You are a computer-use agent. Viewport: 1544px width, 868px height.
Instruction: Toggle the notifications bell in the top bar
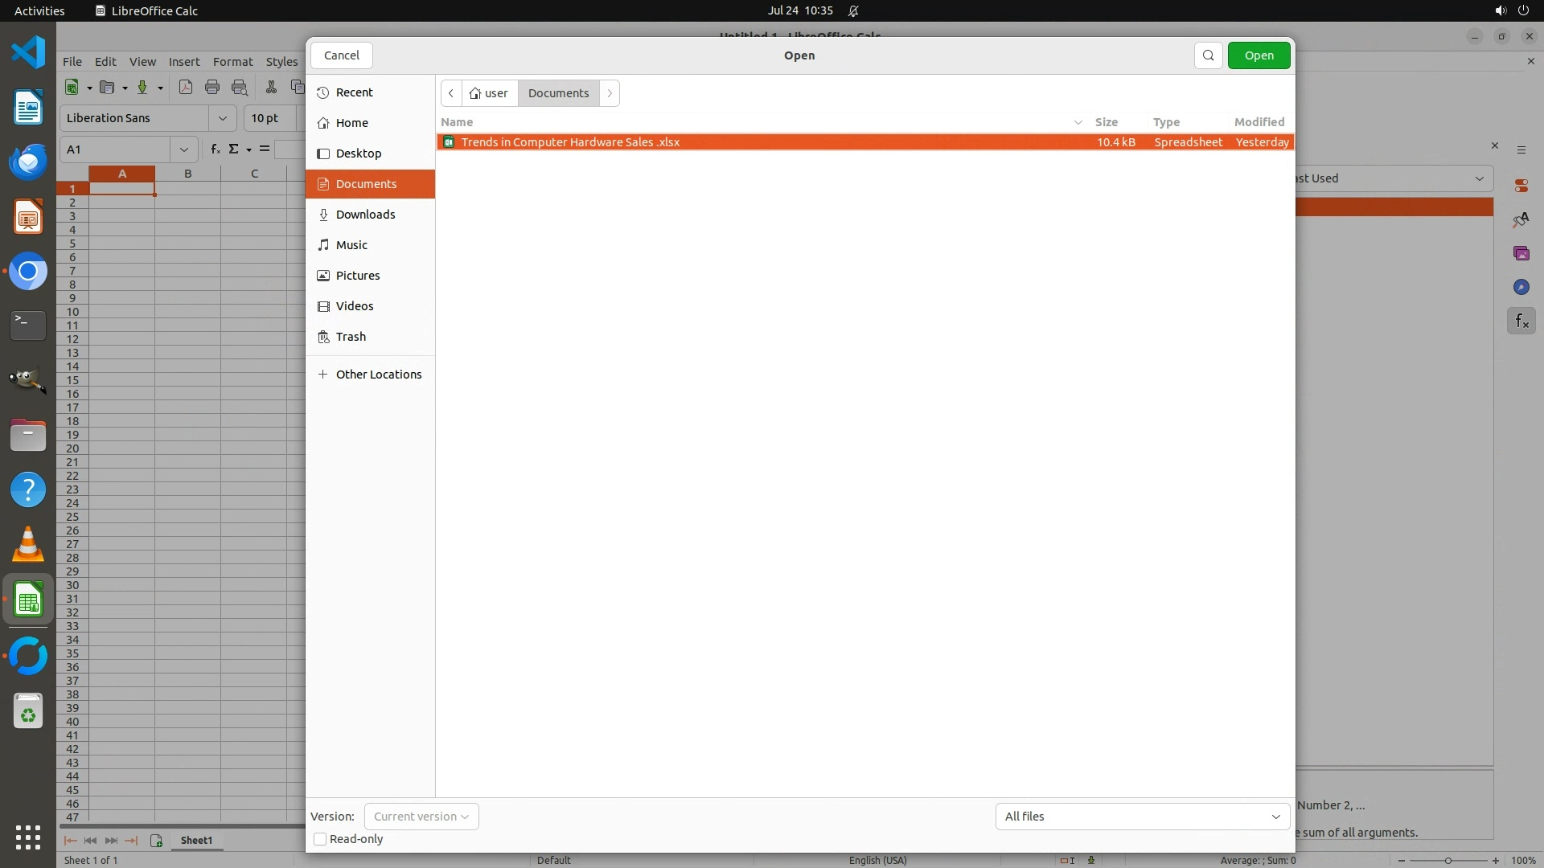click(853, 10)
